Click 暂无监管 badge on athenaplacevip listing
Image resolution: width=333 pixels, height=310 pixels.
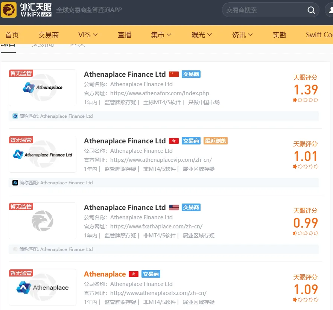click(x=21, y=140)
